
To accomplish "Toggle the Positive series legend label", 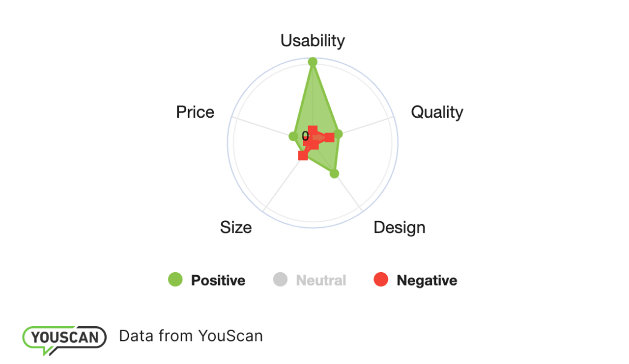I will click(218, 281).
